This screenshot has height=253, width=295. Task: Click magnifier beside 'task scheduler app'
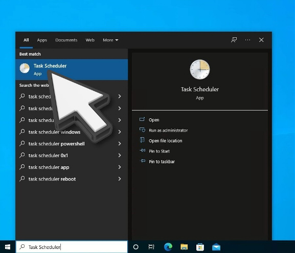(22, 167)
